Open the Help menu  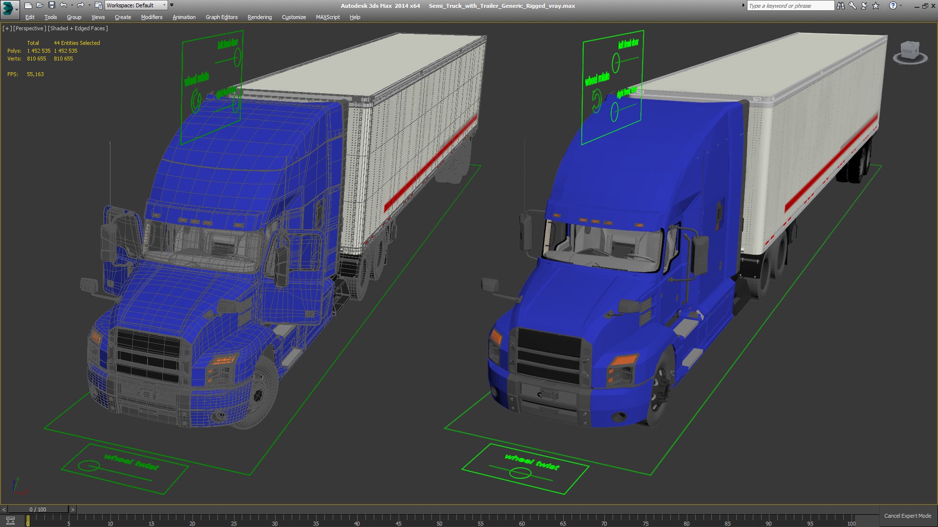coord(355,17)
